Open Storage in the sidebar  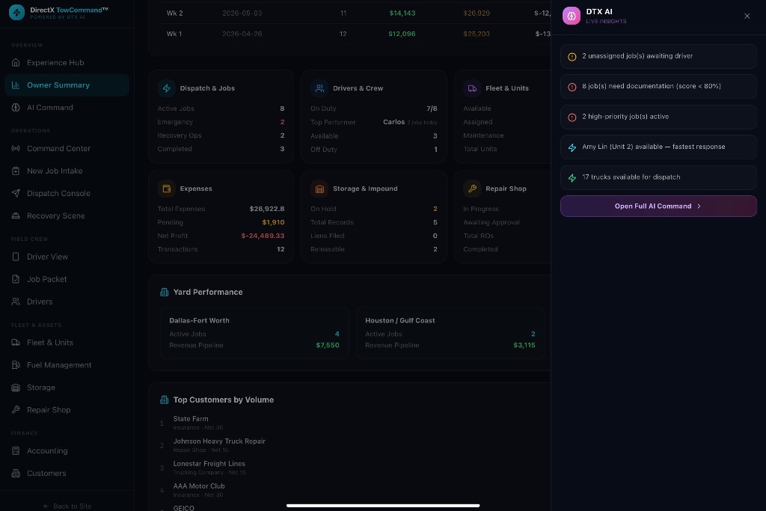pos(67,388)
